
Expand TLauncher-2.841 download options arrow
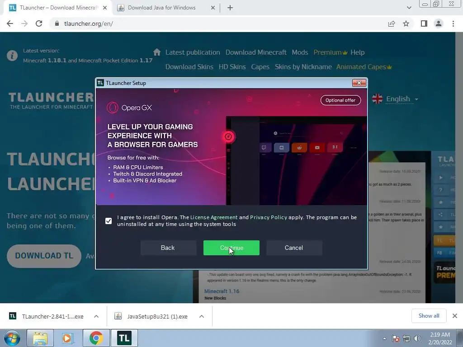pos(96,316)
